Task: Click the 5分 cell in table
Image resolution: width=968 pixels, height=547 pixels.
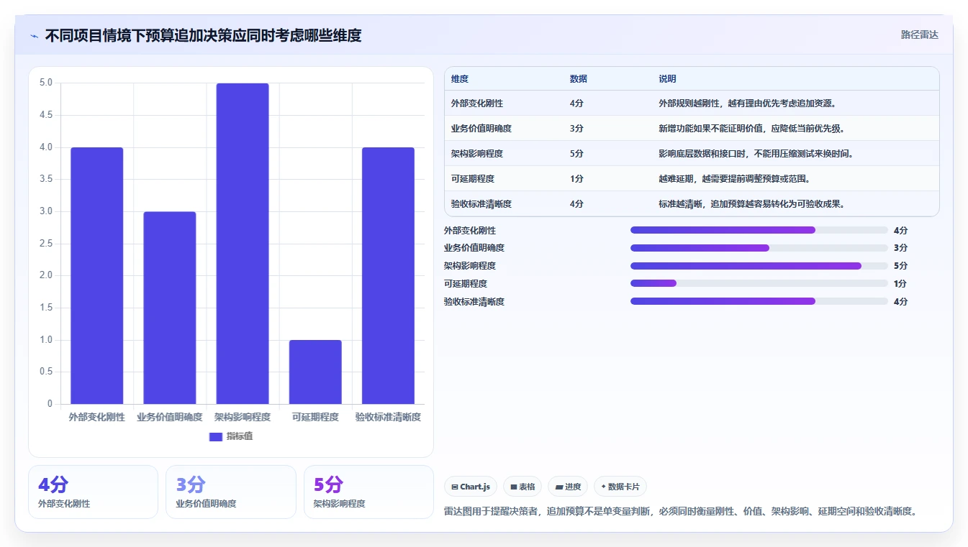Action: tap(576, 154)
